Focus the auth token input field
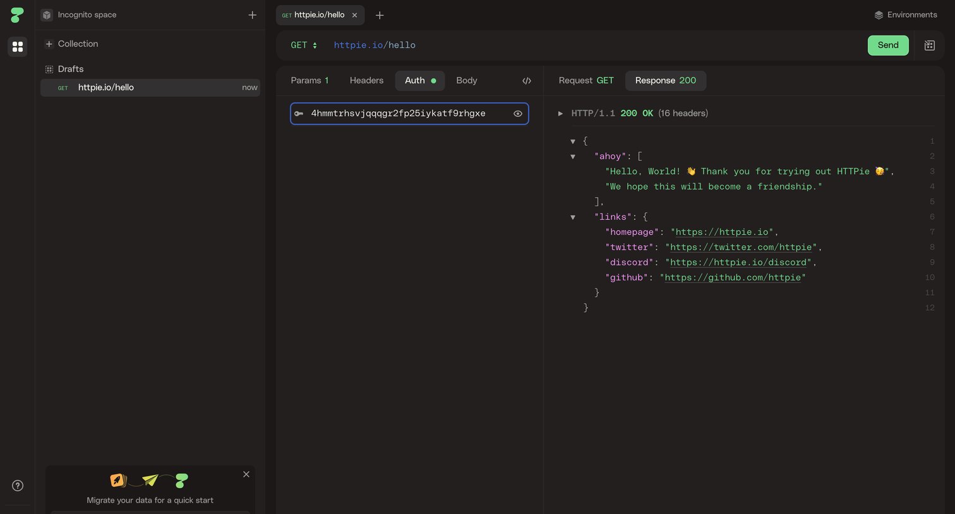This screenshot has width=955, height=514. pyautogui.click(x=409, y=114)
